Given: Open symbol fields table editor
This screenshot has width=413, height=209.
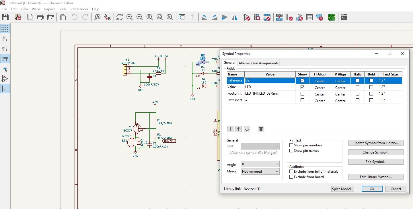Looking at the screenshot, I should [x=309, y=17].
